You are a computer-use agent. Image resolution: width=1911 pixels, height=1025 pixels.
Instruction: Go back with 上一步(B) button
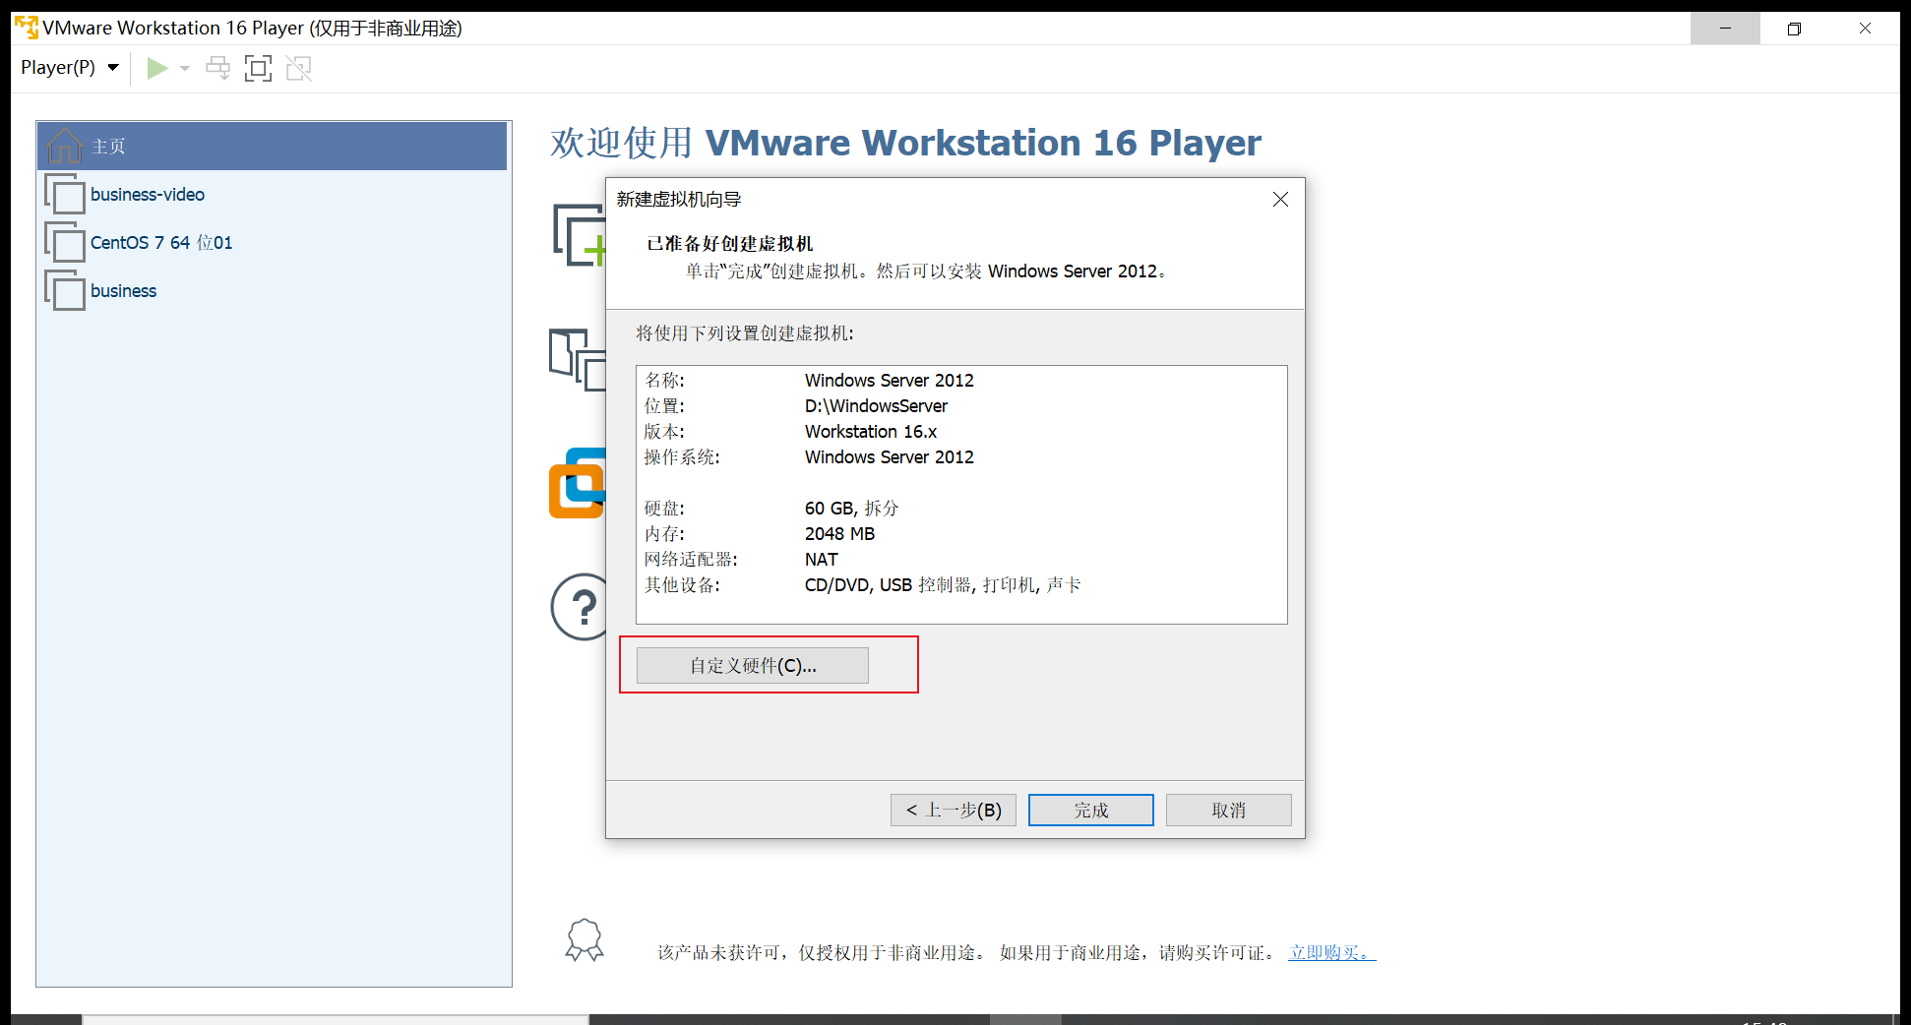(x=953, y=810)
